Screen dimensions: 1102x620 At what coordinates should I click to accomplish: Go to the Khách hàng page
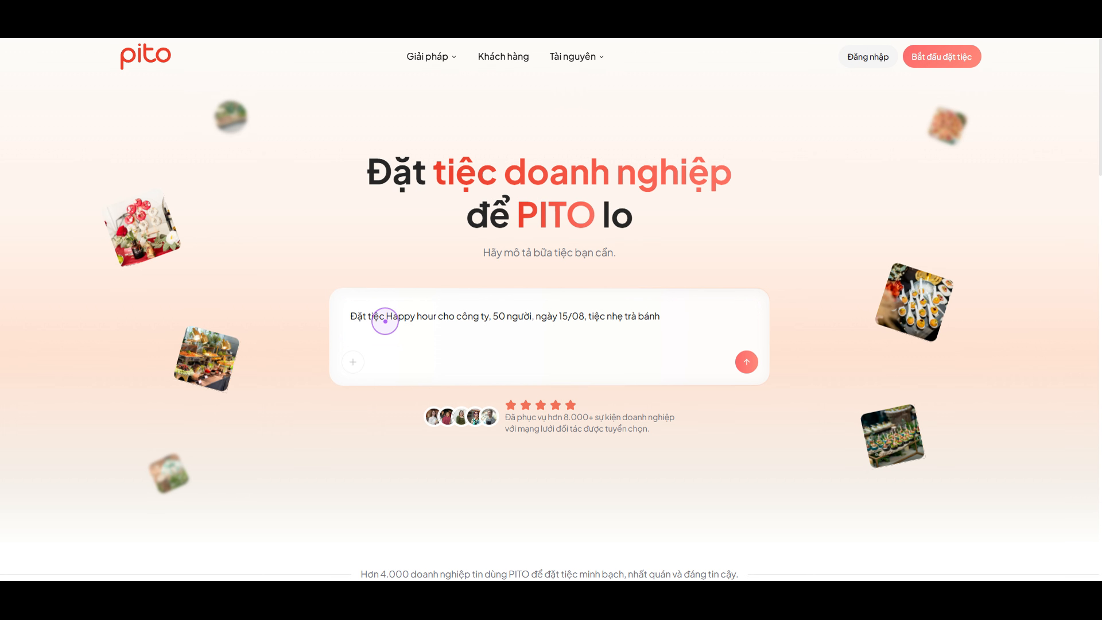pyautogui.click(x=503, y=56)
